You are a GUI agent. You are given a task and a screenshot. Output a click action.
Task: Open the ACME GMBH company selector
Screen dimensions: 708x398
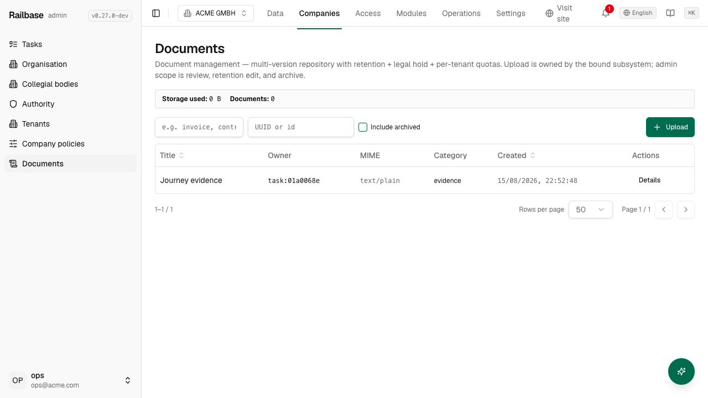coord(216,13)
